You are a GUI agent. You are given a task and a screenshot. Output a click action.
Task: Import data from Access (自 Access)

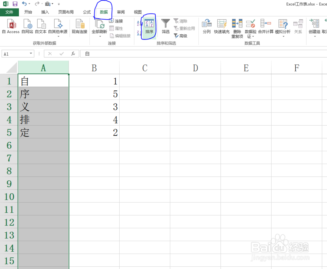[11, 26]
